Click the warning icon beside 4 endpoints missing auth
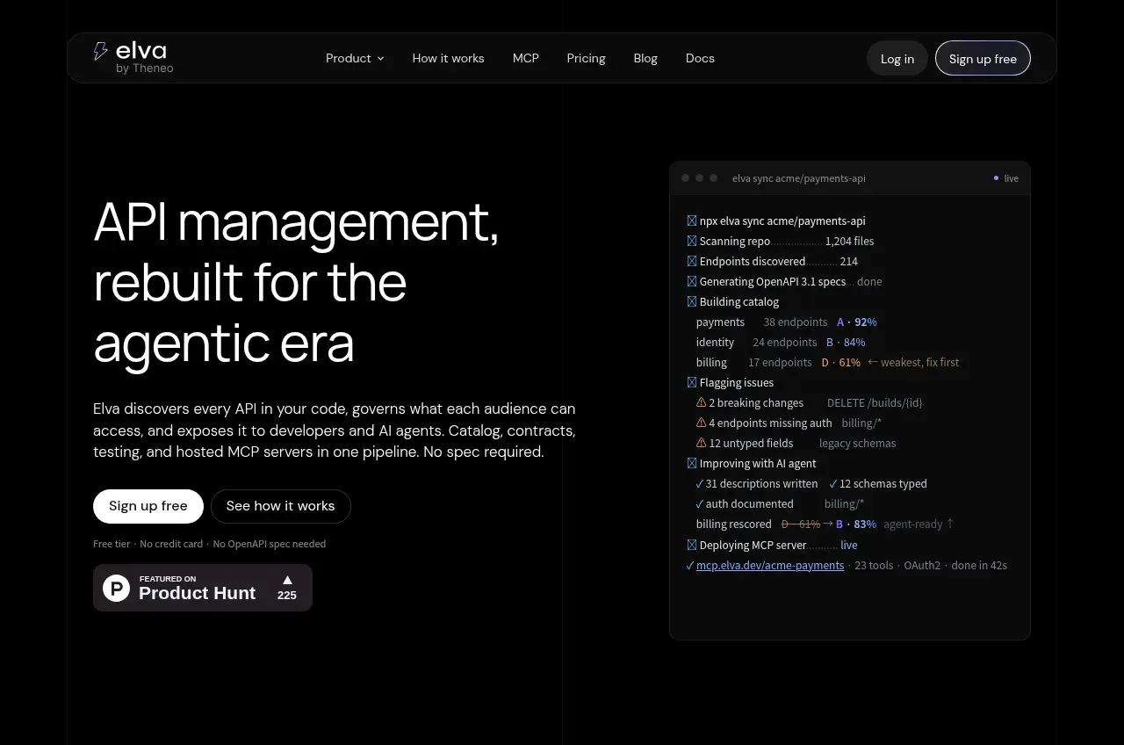1124x745 pixels. (x=701, y=423)
